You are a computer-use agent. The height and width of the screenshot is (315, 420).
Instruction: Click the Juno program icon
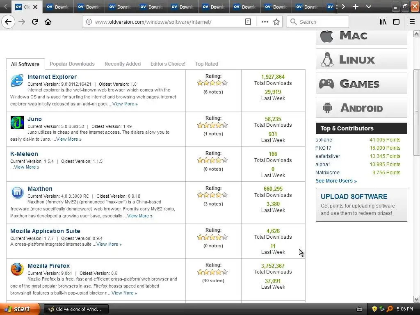click(17, 123)
